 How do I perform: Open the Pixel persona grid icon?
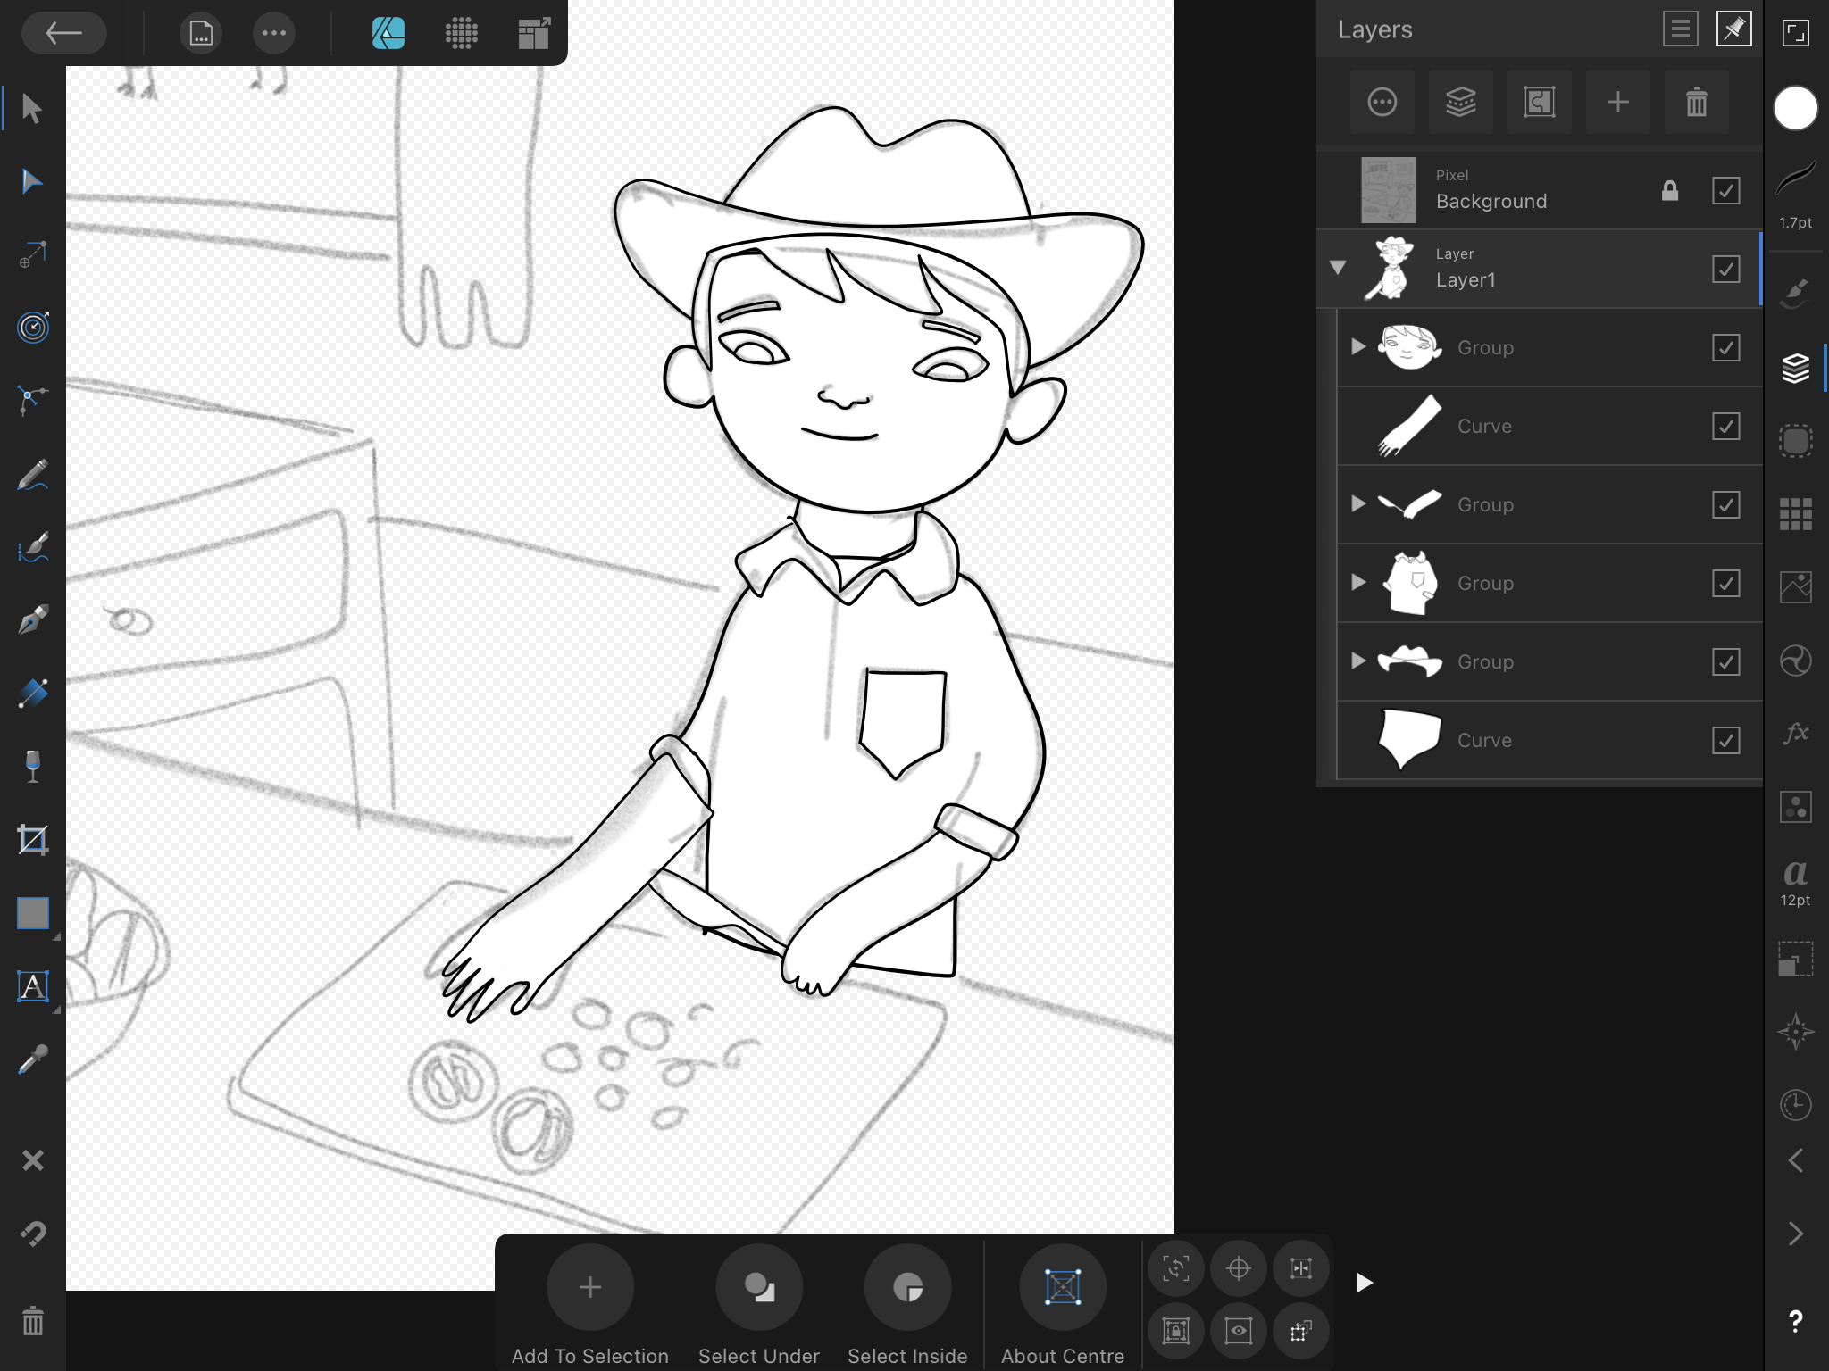click(461, 34)
